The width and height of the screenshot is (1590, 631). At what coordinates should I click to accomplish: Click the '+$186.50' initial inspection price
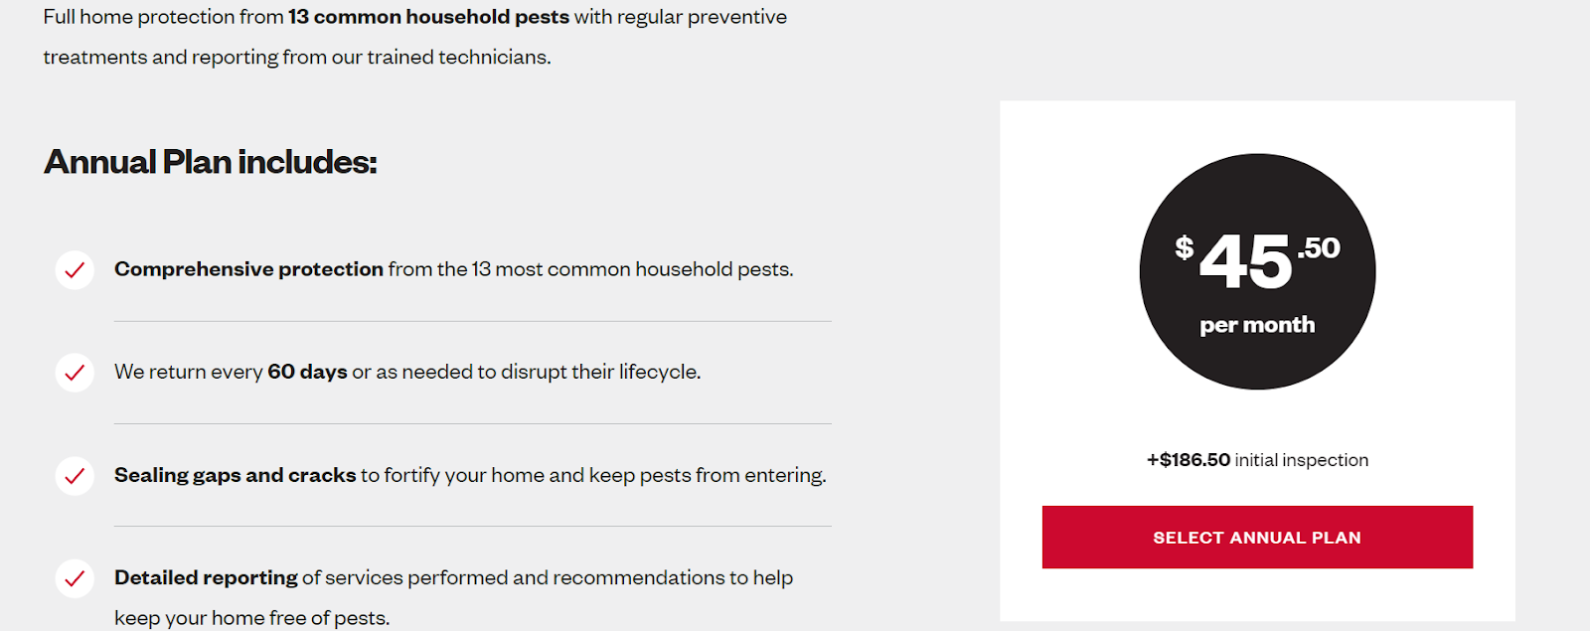point(1189,460)
